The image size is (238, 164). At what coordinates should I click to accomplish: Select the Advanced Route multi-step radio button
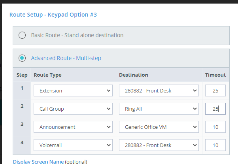pyautogui.click(x=22, y=58)
